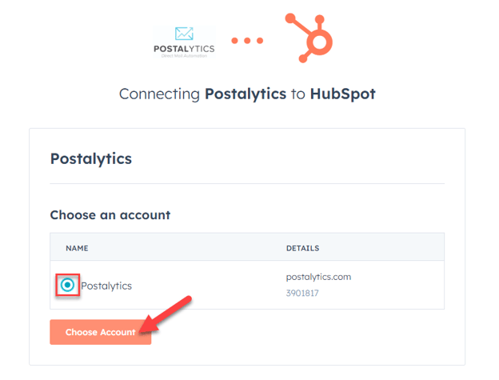Click the Choose Account button

[x=101, y=332]
